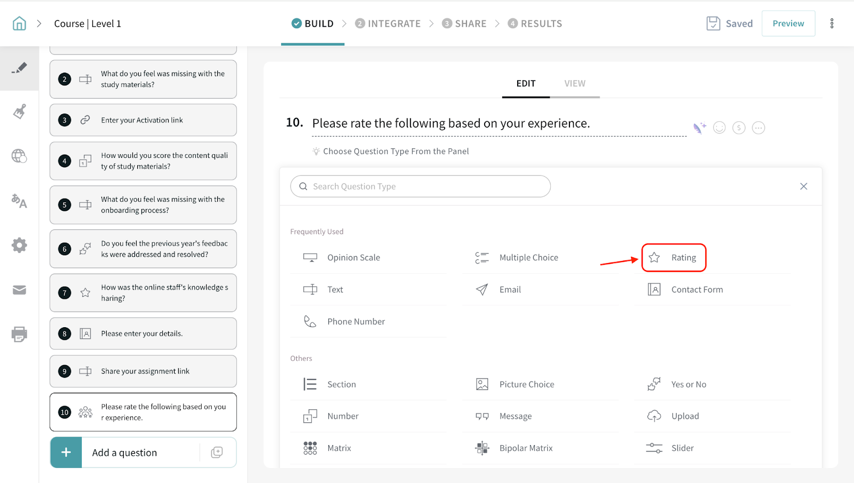This screenshot has width=854, height=483.
Task: Open question options ellipsis circle icon
Action: tap(758, 128)
